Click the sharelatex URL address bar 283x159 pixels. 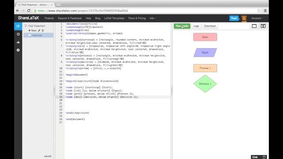click(145, 11)
